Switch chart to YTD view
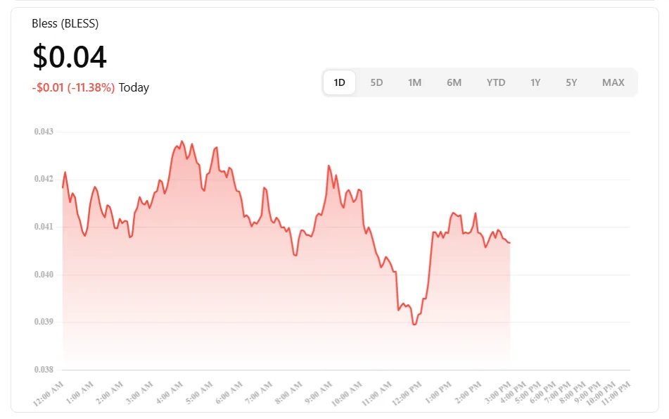 click(x=495, y=82)
